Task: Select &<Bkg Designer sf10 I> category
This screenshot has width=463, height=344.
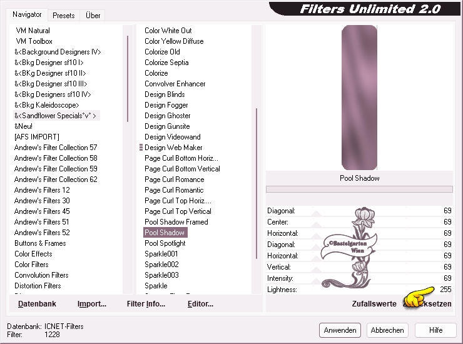Action: pyautogui.click(x=49, y=63)
